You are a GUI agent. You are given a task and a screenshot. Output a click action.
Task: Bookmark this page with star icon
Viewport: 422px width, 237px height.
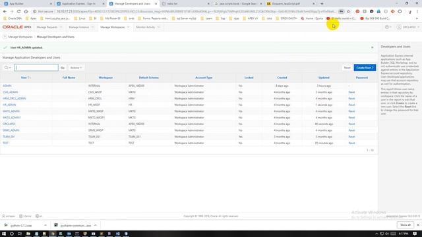click(349, 12)
